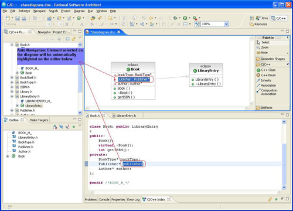Viewport: 293px width, 211px height.
Task: Switch to the LibraryEntry.h editor tab
Action: click(x=124, y=116)
